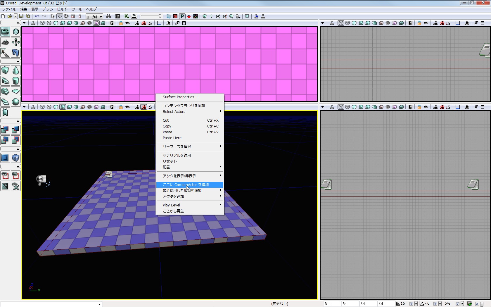Select the Camera mode tool
The width and height of the screenshot is (491, 307).
(5, 32)
